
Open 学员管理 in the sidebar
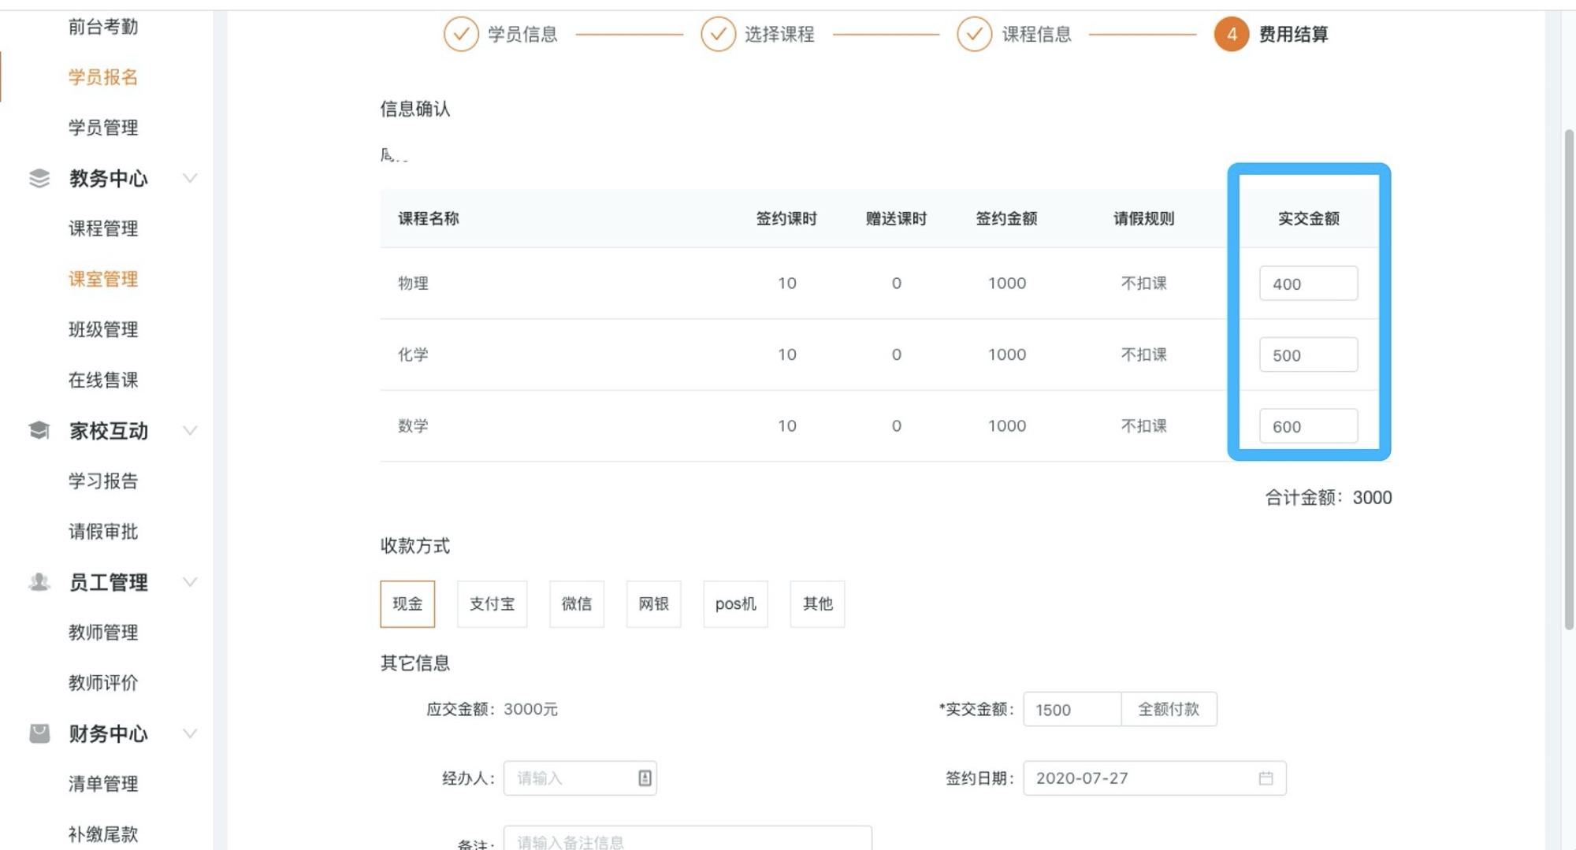[x=103, y=128]
